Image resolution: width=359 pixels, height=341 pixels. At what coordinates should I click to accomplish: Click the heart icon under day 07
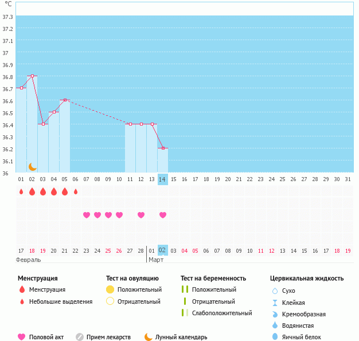pos(87,215)
